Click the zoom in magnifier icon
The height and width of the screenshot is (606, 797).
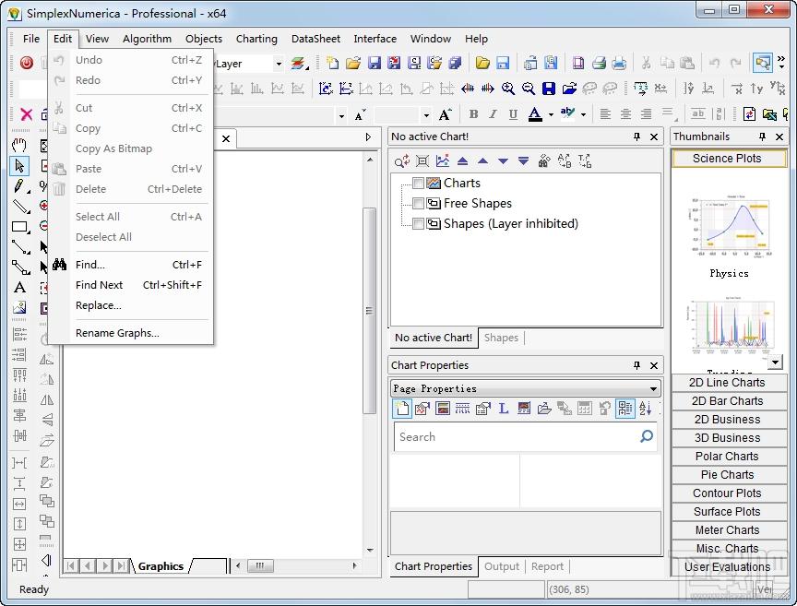[507, 89]
